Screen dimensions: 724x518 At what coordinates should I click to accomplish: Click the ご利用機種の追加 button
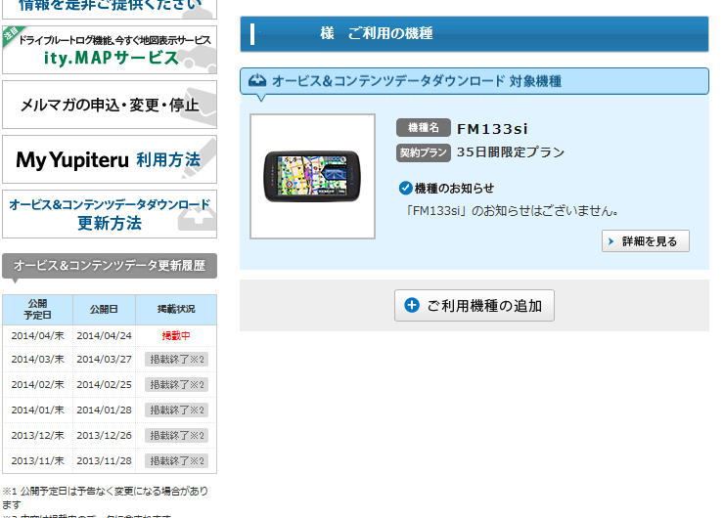point(475,305)
